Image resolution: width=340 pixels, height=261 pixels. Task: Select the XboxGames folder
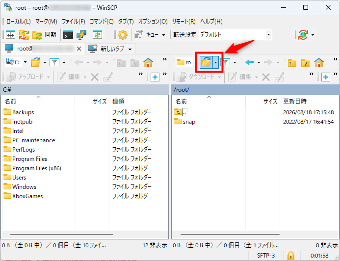coord(23,196)
